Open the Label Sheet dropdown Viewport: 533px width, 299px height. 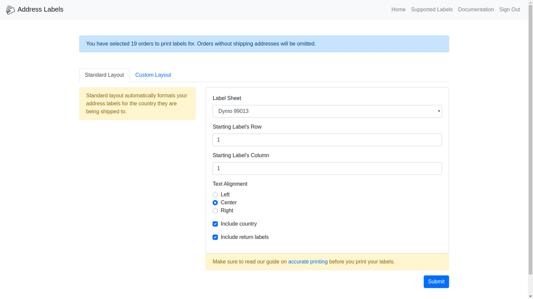click(x=327, y=111)
